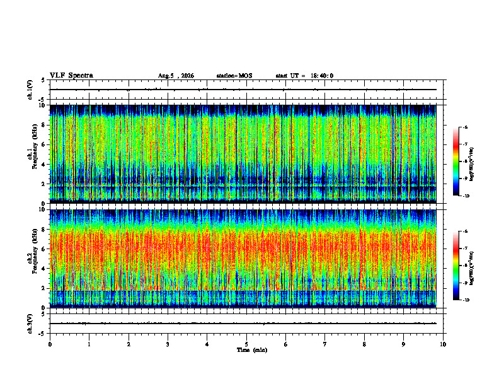
Task: Click inside the ch.1 spectrogram panel
Action: point(243,154)
